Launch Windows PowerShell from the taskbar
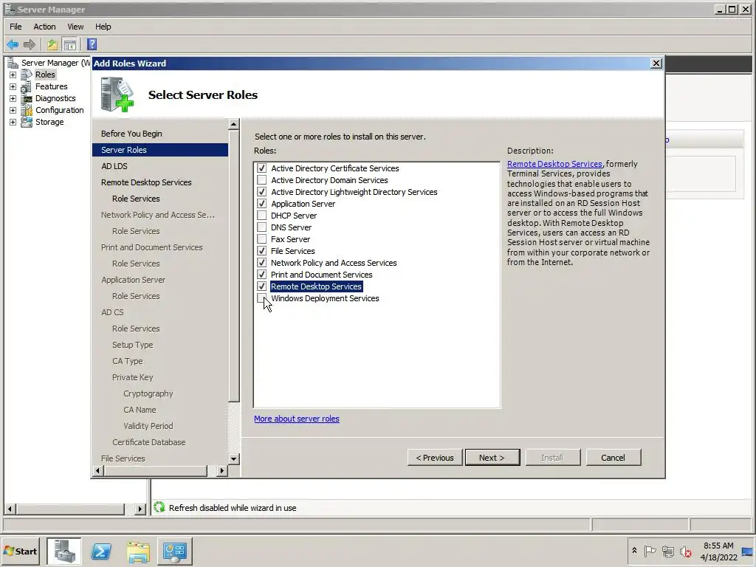Viewport: 756px width, 567px height. (x=101, y=551)
